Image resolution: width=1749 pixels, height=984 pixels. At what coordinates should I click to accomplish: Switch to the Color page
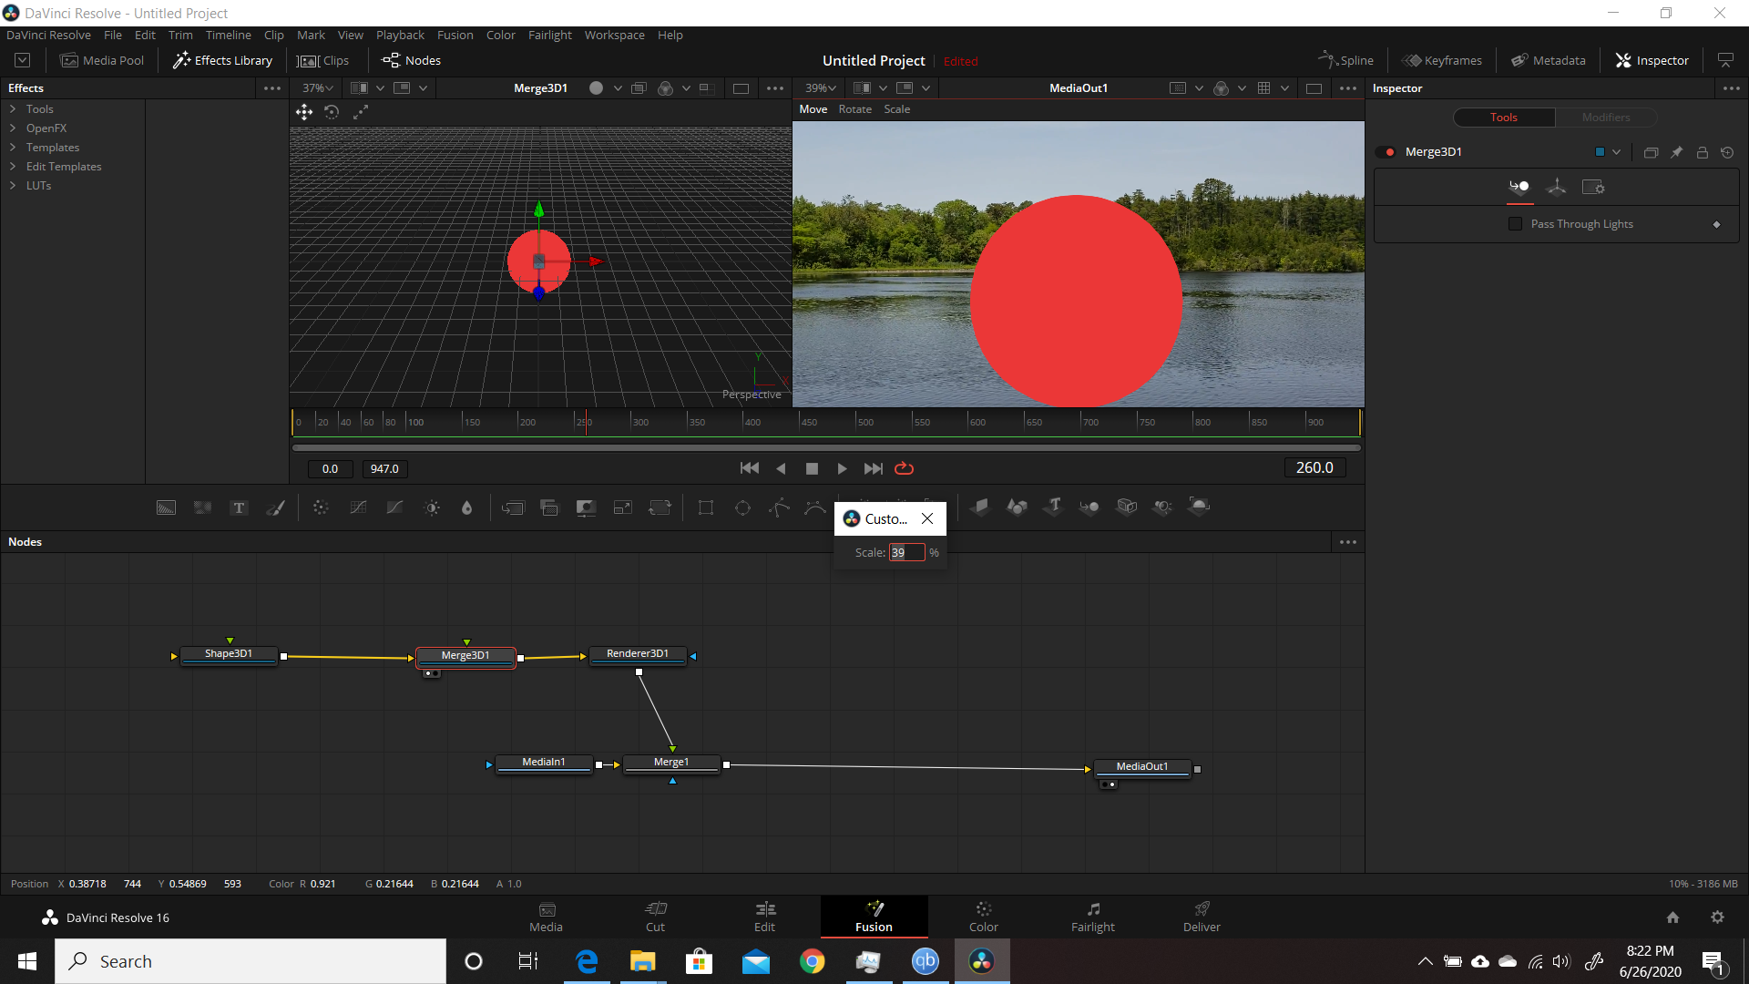point(983,917)
